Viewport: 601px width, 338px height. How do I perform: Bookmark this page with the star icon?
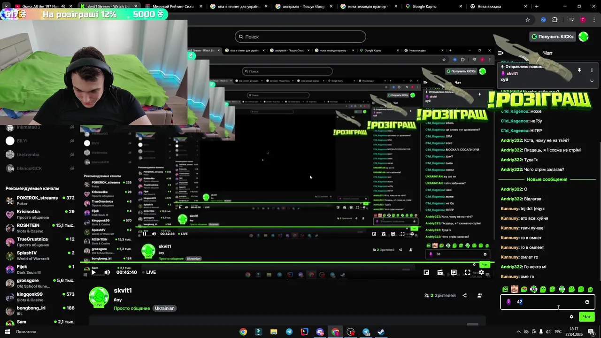click(528, 20)
